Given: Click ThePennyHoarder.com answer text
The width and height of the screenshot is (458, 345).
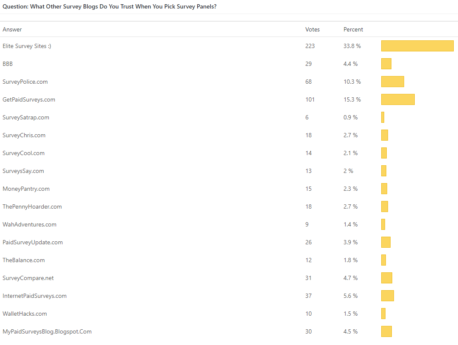Looking at the screenshot, I should coord(32,206).
